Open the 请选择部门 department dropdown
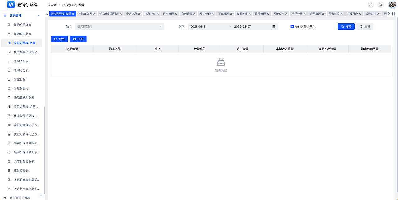 point(119,27)
